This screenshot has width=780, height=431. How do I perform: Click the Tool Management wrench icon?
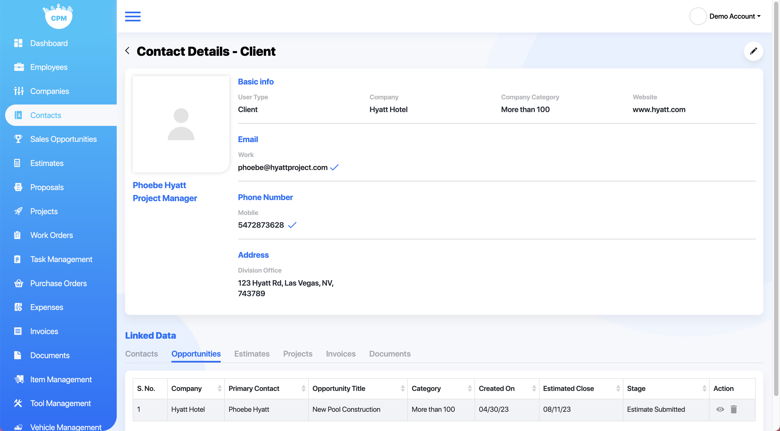point(18,403)
